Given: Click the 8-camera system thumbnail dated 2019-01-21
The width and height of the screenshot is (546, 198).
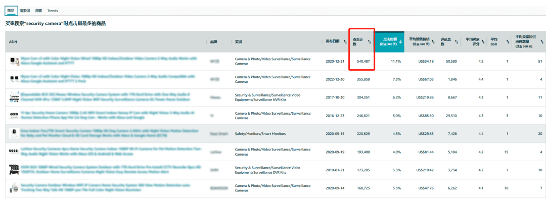Looking at the screenshot, I should coord(14,170).
